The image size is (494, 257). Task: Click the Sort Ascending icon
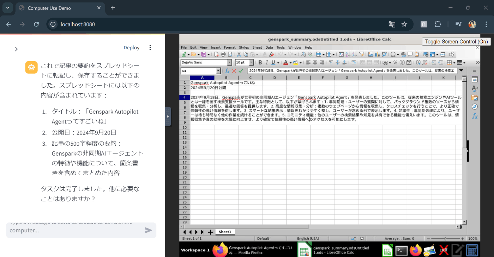tap(348, 54)
